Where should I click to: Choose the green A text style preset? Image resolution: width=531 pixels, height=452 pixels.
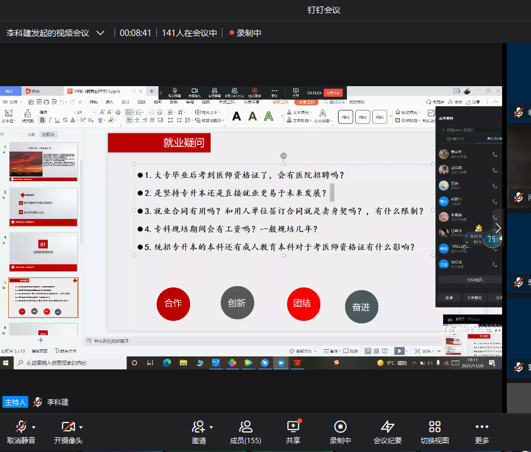[x=253, y=117]
